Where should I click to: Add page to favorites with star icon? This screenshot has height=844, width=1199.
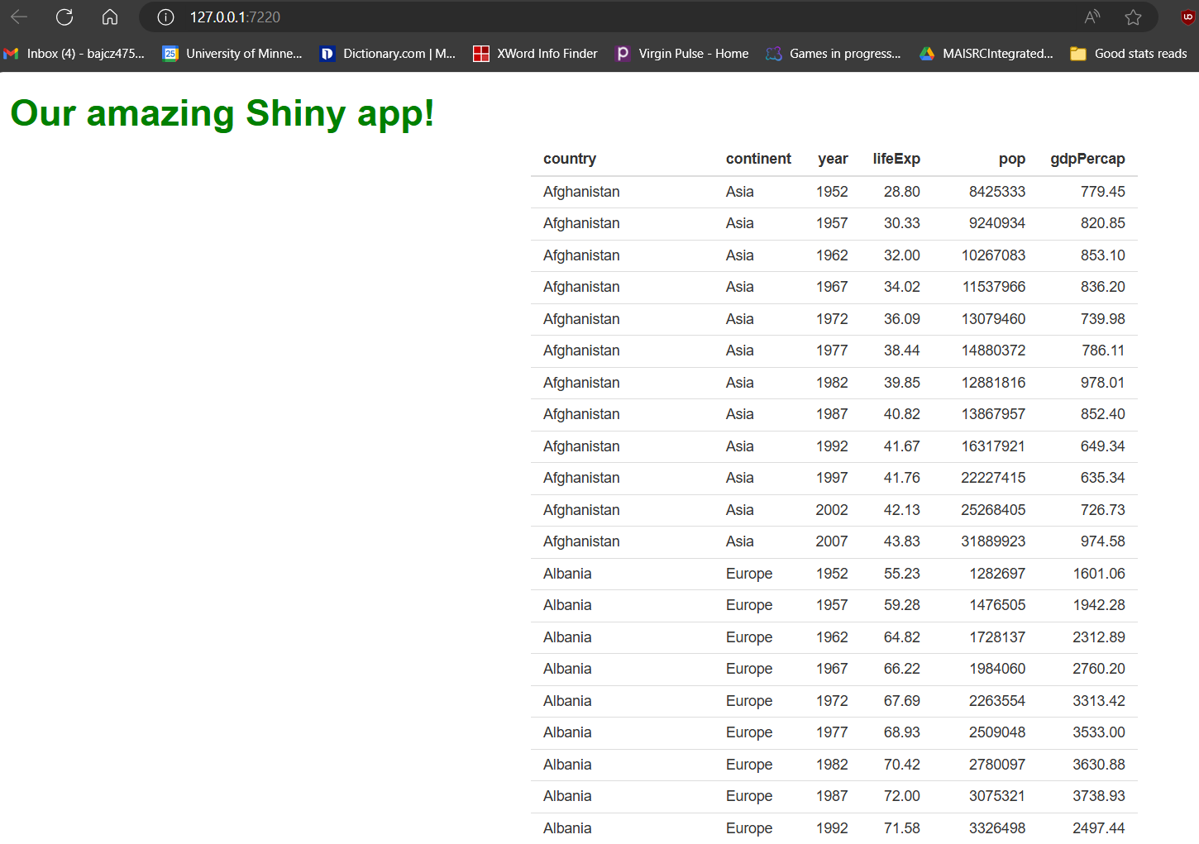pyautogui.click(x=1133, y=17)
